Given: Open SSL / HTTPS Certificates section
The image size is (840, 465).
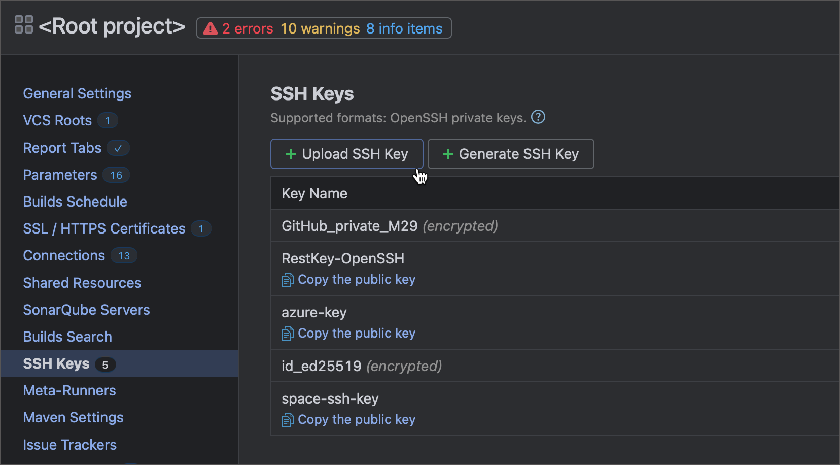Looking at the screenshot, I should tap(104, 228).
